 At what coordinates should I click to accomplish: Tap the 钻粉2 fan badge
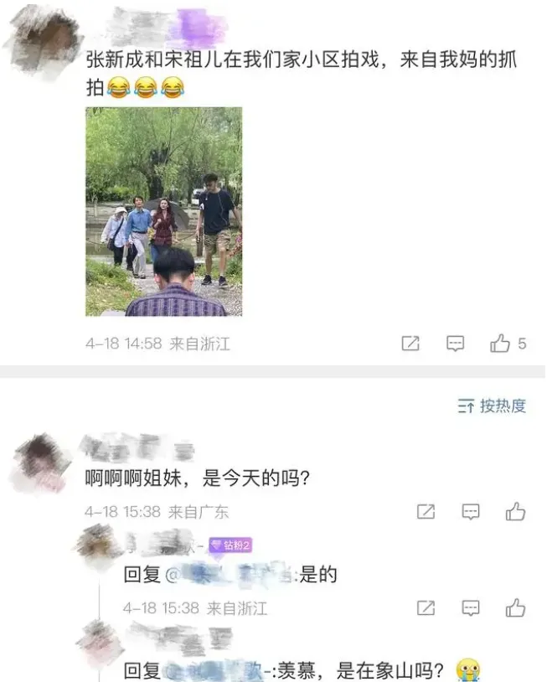pyautogui.click(x=230, y=545)
